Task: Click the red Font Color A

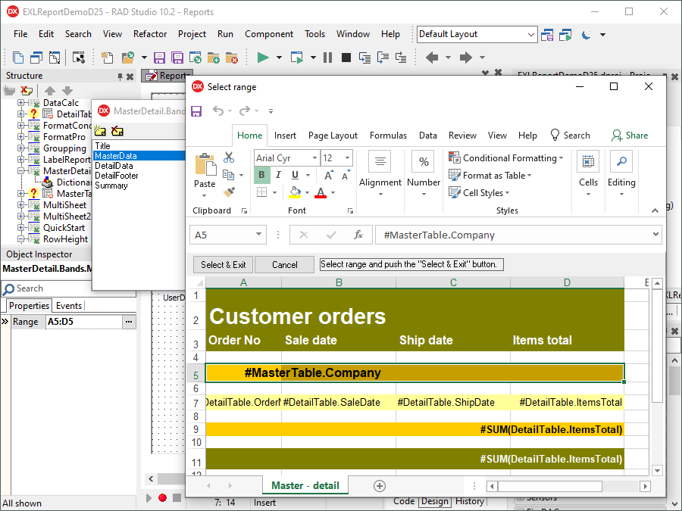Action: point(321,192)
